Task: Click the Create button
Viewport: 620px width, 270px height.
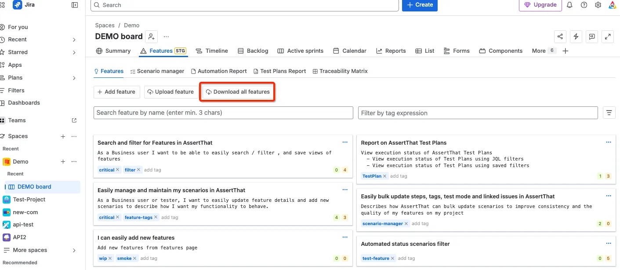Action: click(x=420, y=5)
